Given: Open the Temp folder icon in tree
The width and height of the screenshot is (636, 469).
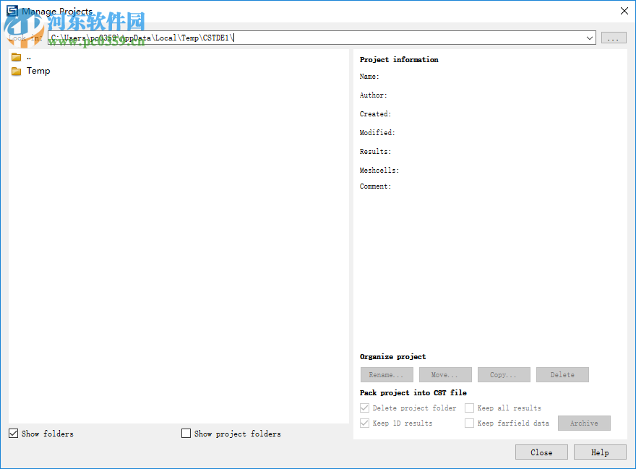Looking at the screenshot, I should click(16, 70).
